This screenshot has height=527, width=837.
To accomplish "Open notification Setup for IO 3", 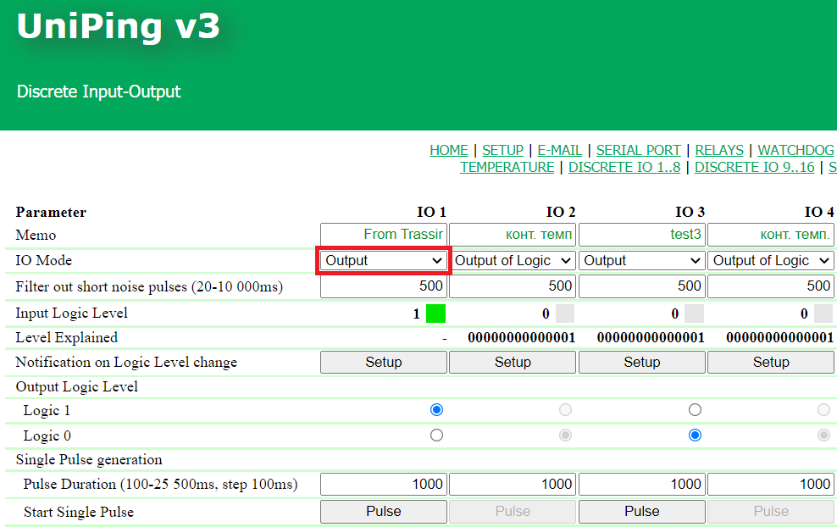I will pyautogui.click(x=641, y=363).
